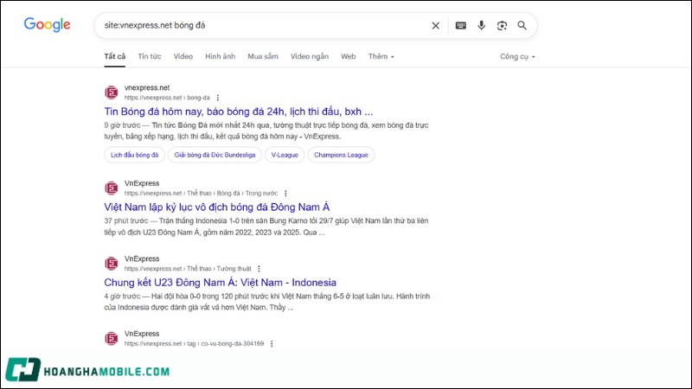The image size is (692, 389).
Task: Click the tag › co-vu-bong-da-304169 URL
Action: tap(225, 343)
